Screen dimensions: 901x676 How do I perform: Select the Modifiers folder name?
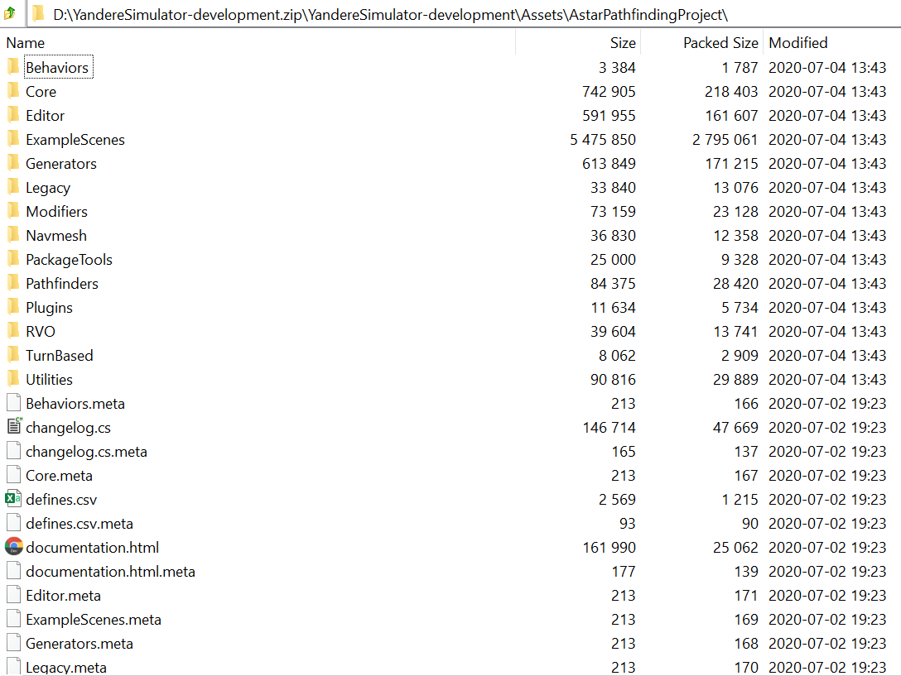(56, 211)
